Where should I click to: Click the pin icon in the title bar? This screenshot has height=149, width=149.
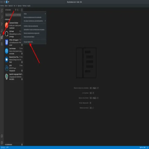(9, 2)
